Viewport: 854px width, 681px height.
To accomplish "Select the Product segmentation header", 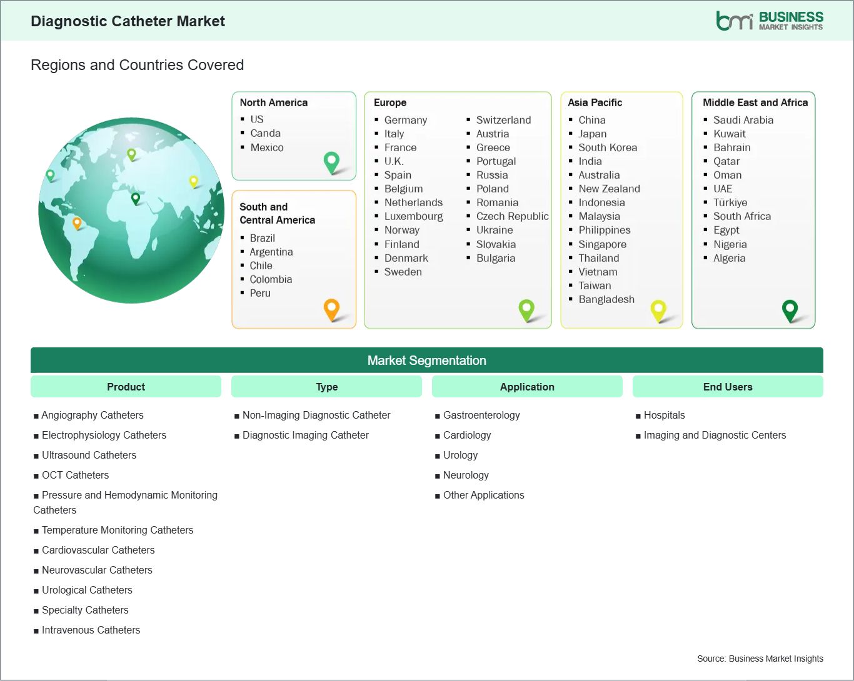I will [x=126, y=387].
